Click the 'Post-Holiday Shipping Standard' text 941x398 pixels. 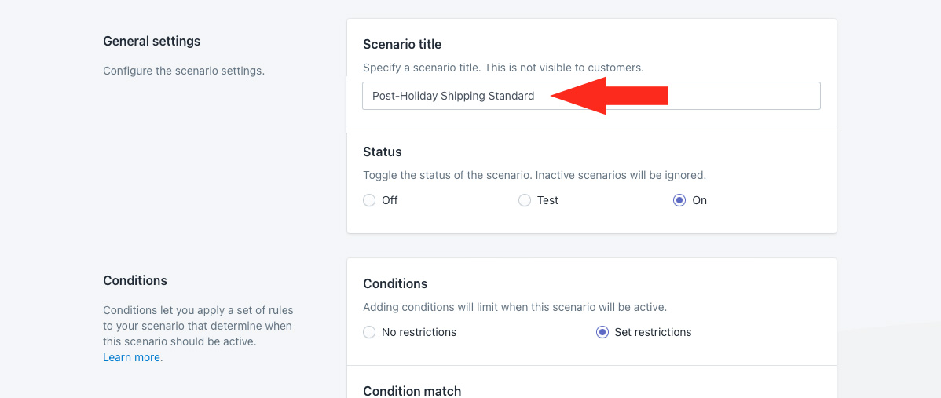tap(453, 96)
